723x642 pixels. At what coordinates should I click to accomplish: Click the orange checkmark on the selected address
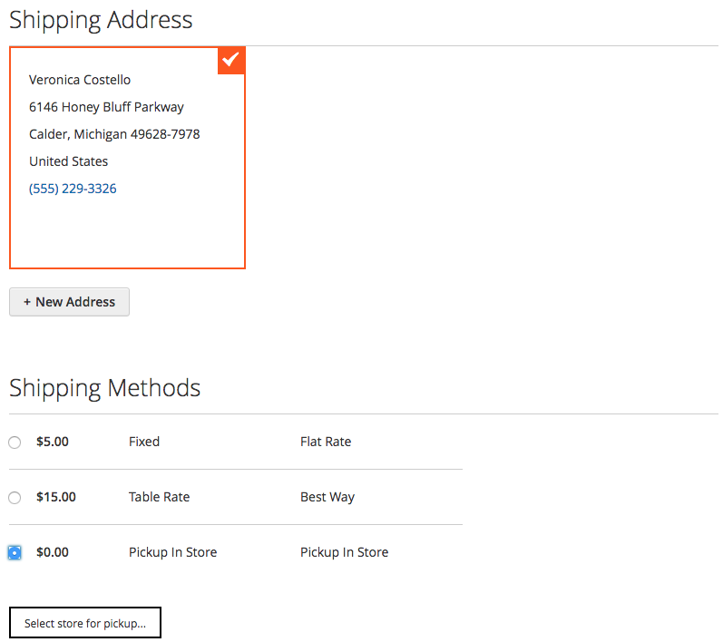point(231,60)
